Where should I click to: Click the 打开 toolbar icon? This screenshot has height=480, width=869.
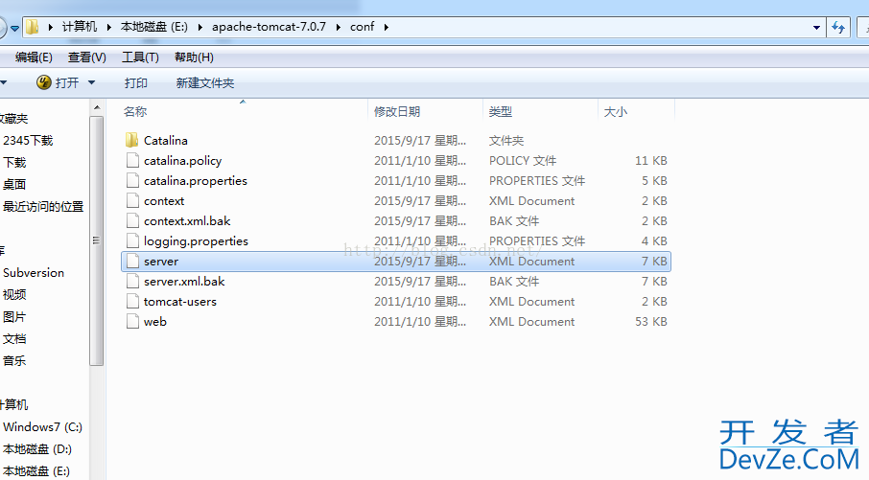point(44,82)
